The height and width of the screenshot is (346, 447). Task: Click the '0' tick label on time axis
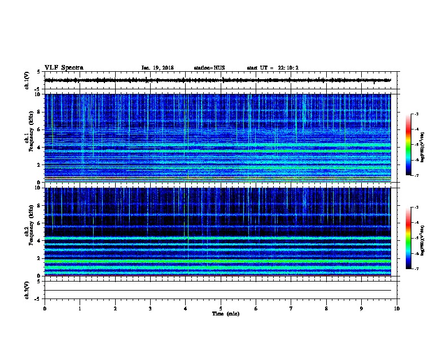[45, 309]
